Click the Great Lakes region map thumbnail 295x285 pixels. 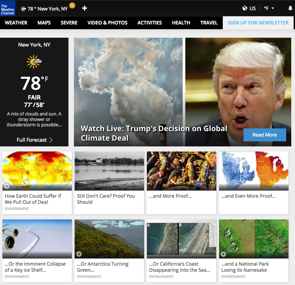point(253,171)
